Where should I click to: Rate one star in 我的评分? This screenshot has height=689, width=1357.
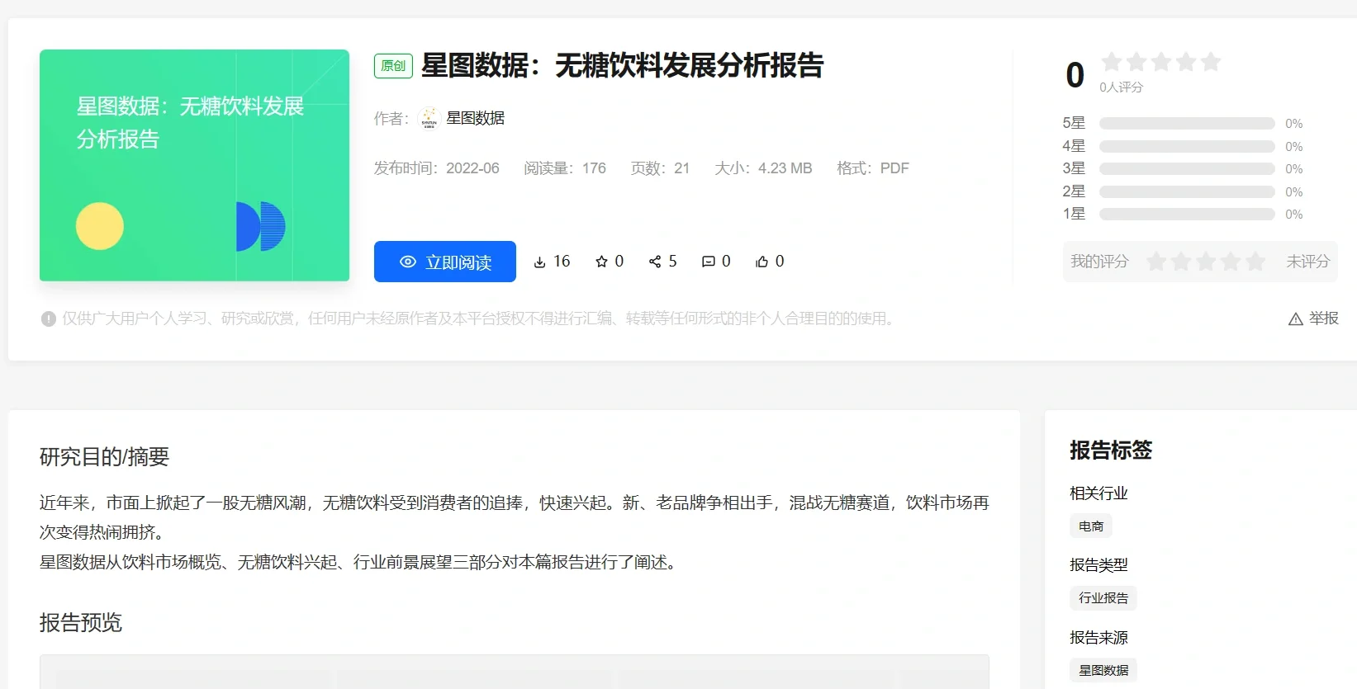click(1156, 262)
